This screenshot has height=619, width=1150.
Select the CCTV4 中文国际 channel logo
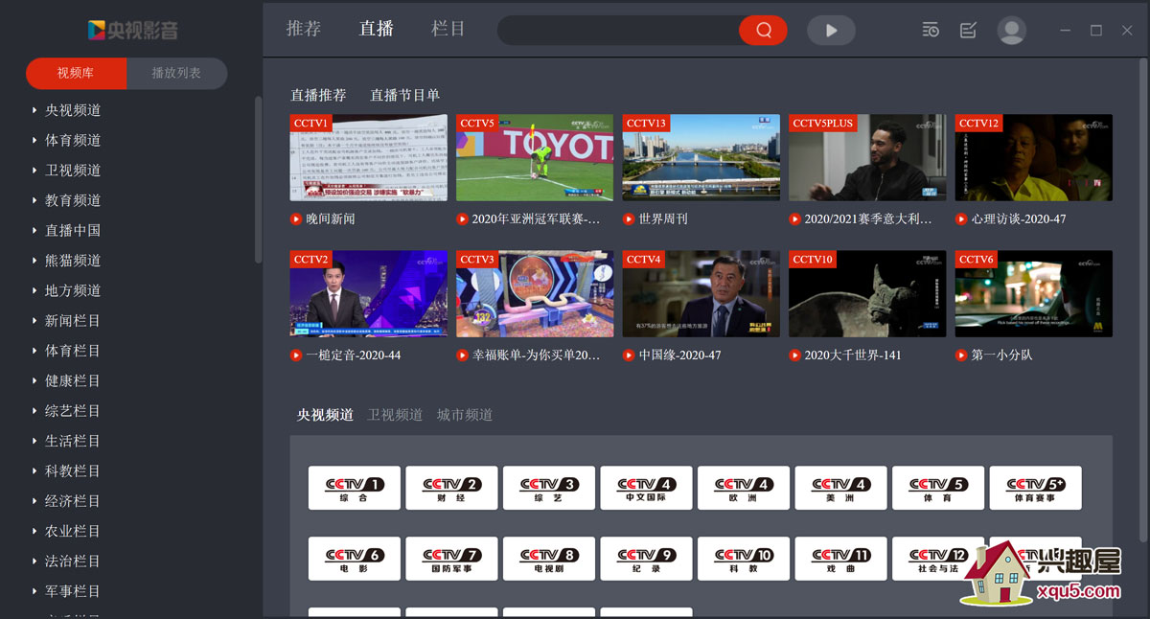[x=646, y=488]
